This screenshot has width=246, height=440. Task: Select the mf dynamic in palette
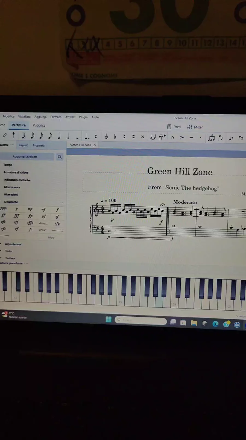point(43,210)
